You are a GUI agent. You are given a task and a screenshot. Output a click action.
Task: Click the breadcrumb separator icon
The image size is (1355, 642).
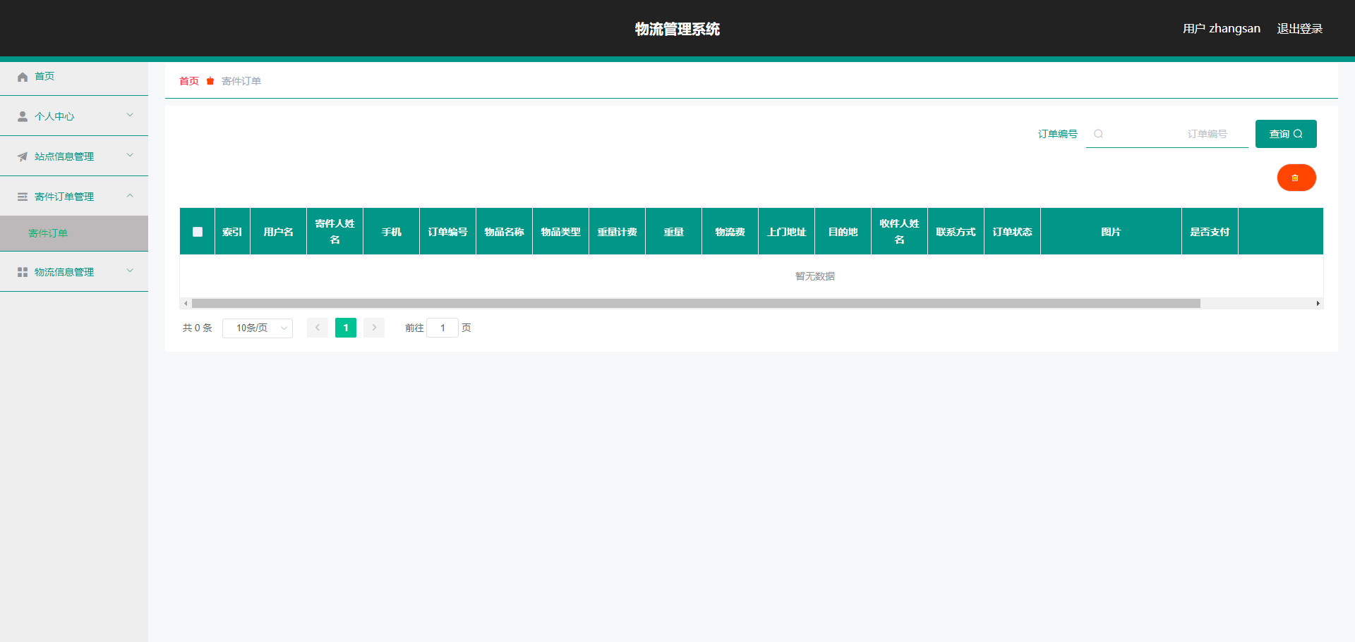tap(210, 81)
